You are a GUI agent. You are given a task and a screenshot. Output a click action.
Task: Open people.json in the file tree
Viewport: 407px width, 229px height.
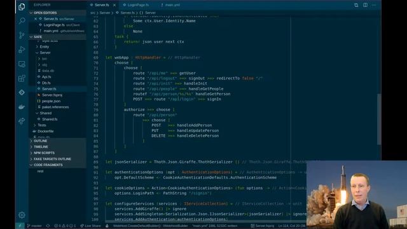[x=51, y=101]
